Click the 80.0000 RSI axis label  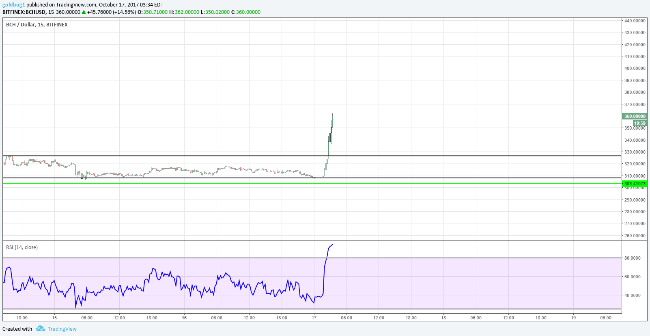tap(633, 258)
